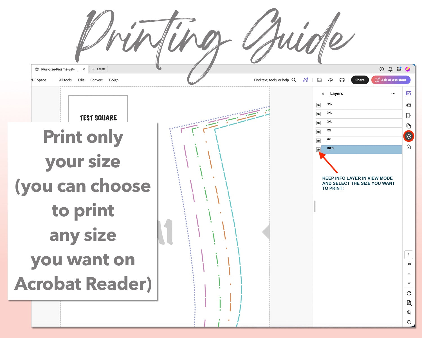This screenshot has height=338, width=422.
Task: Open the bookmarks panel icon
Action: pyautogui.click(x=409, y=115)
